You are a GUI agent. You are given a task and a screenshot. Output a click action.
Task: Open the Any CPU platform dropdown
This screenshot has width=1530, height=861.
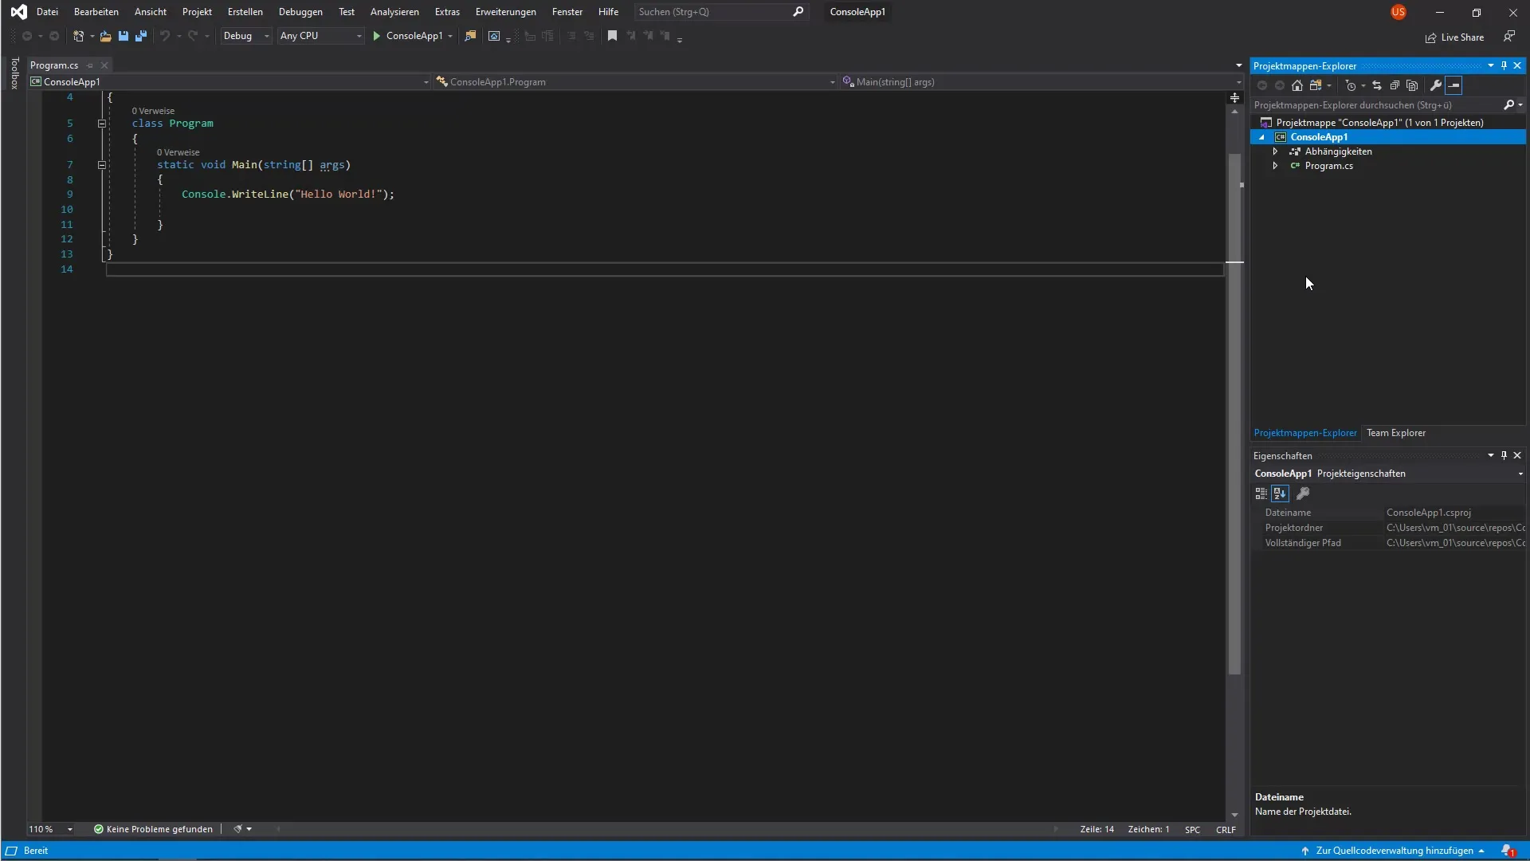tap(321, 36)
